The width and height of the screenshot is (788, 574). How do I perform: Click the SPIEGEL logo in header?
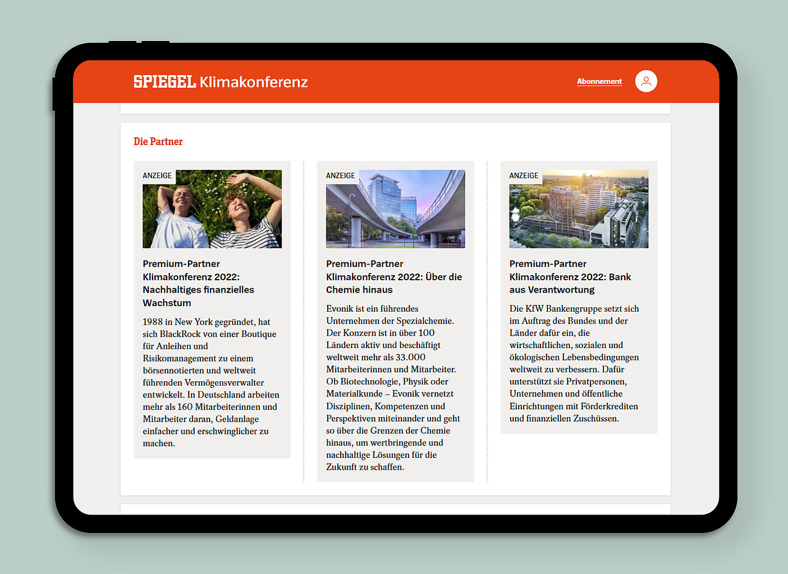[164, 82]
